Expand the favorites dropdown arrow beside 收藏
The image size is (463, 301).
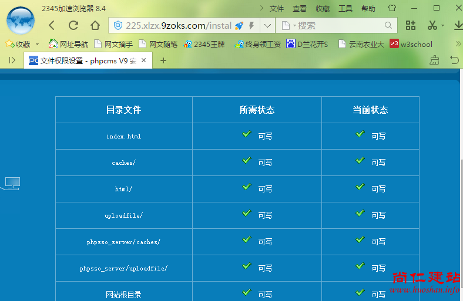tap(37, 44)
